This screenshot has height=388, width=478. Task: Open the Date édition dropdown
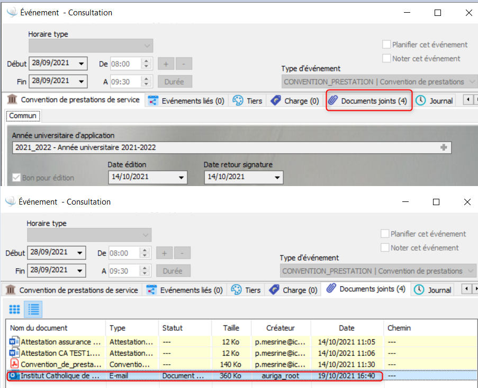(x=182, y=177)
